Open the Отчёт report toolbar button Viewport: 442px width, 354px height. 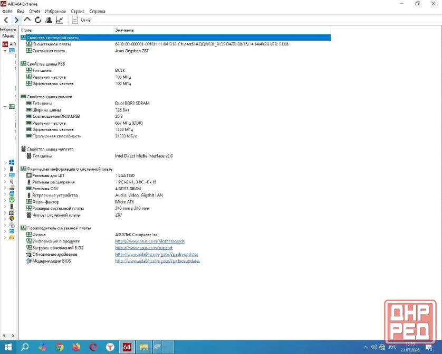(x=82, y=20)
